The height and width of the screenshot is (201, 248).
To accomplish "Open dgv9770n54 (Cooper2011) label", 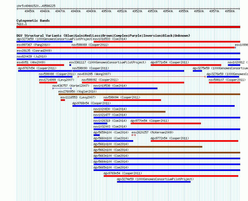I will coord(150,121).
